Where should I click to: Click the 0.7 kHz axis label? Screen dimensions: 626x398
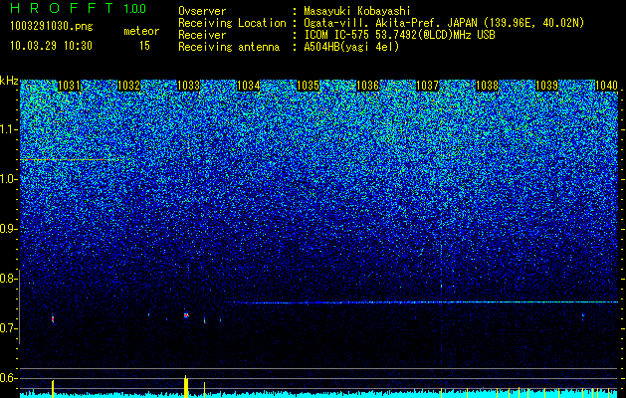(x=8, y=328)
